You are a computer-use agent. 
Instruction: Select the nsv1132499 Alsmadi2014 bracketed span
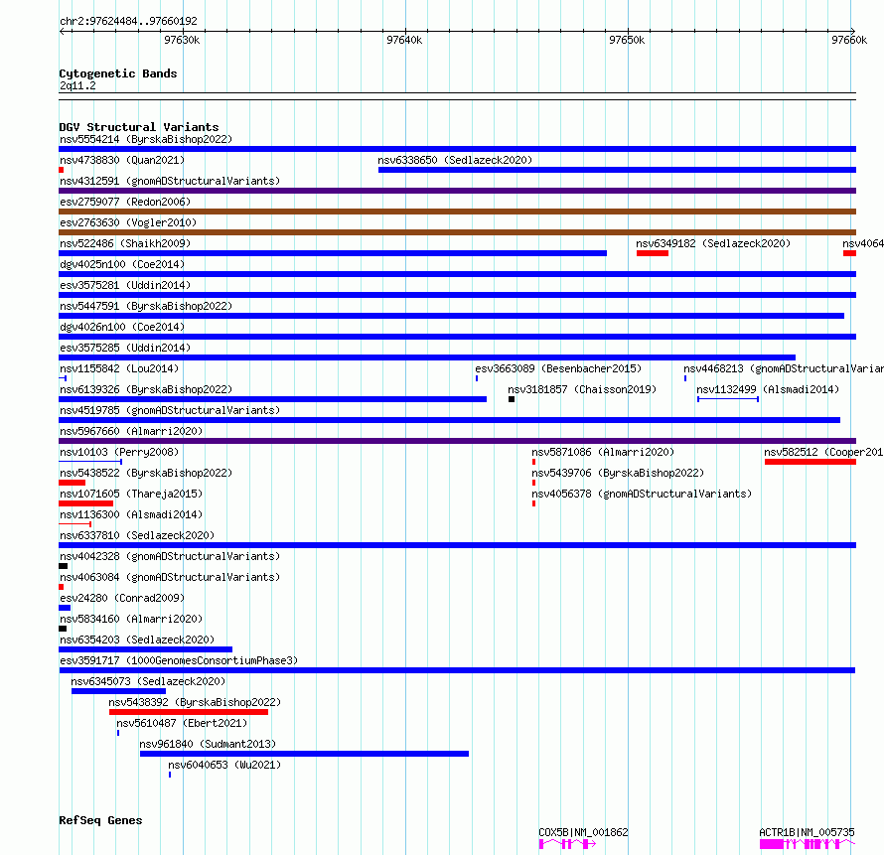728,399
